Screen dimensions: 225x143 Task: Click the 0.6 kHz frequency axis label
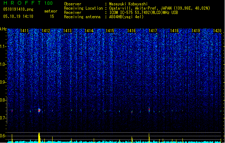click(3, 136)
